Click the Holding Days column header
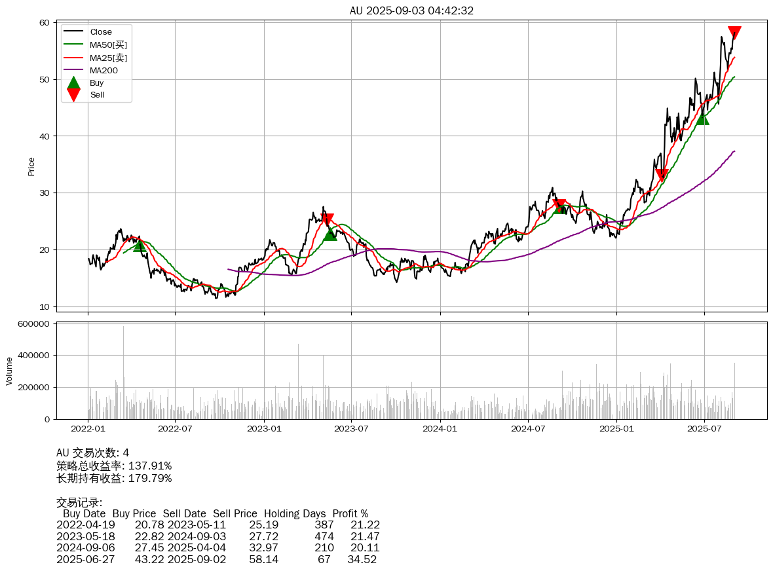 295,513
